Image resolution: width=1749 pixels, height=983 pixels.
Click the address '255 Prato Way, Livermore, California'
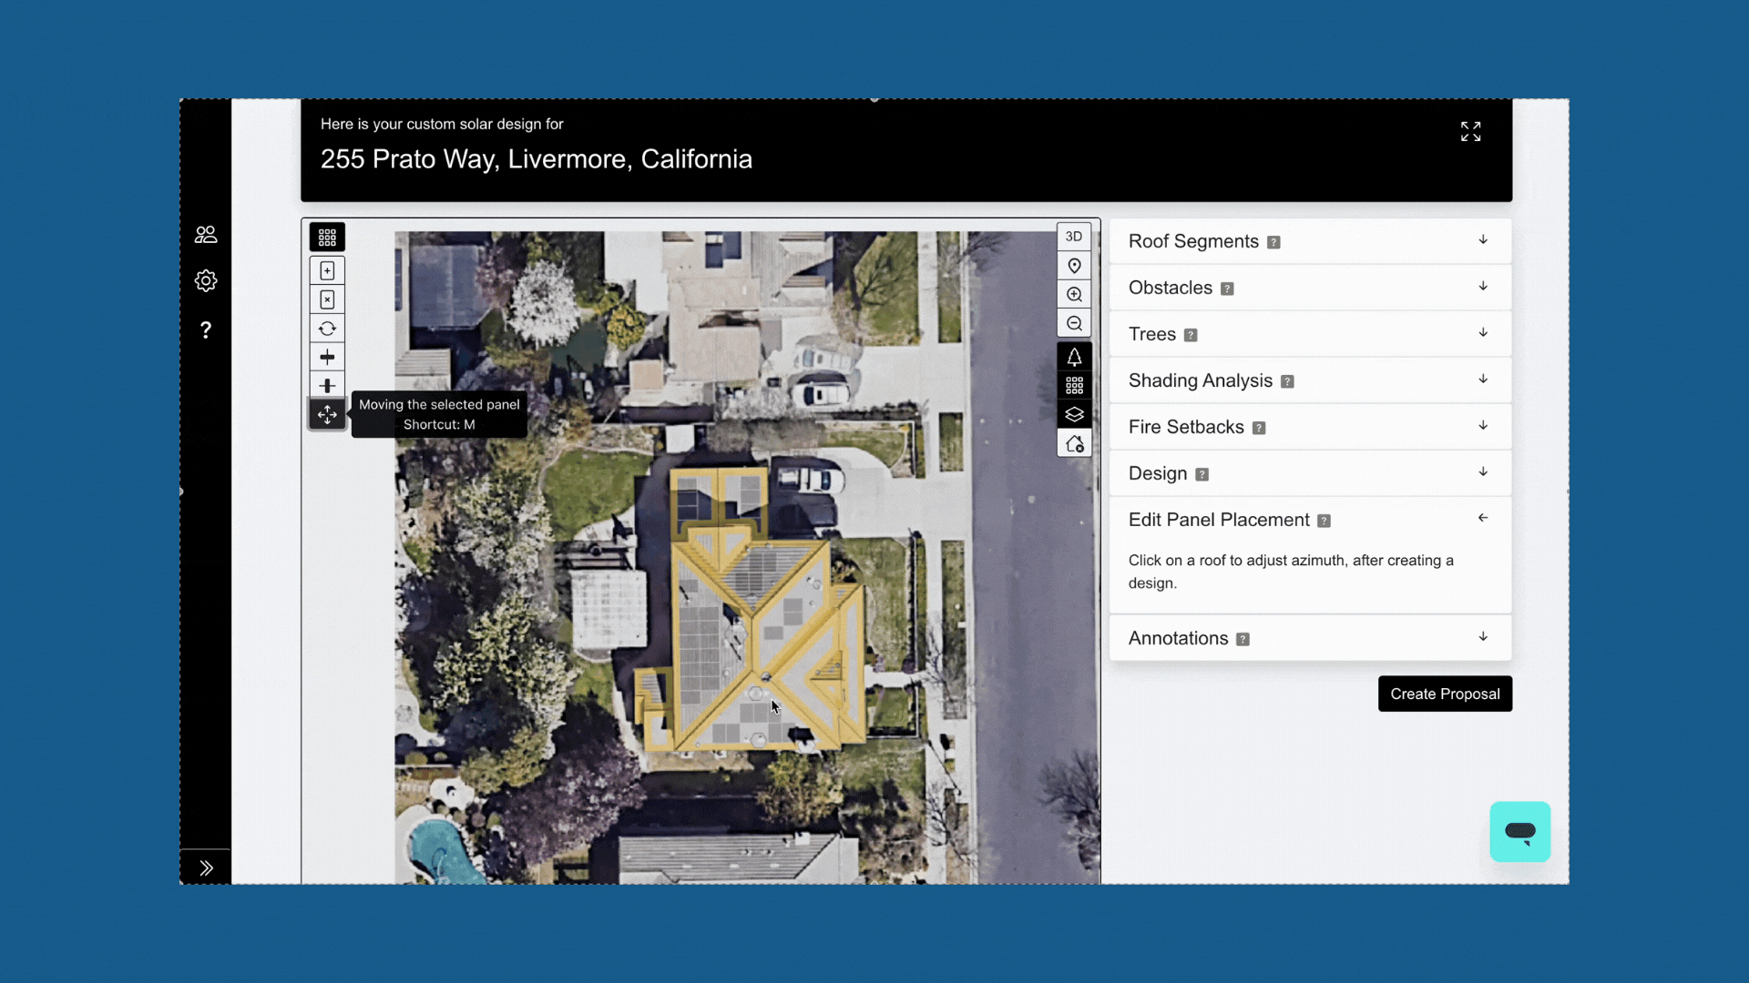coord(537,159)
